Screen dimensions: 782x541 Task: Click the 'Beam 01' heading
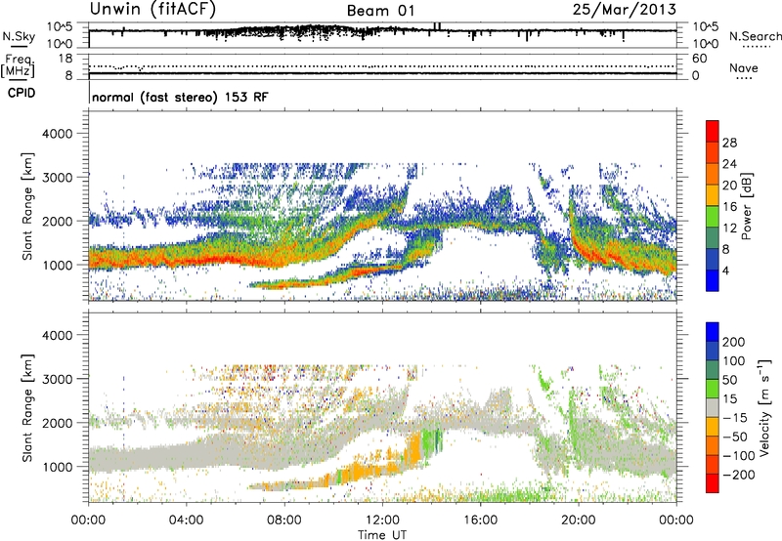pos(380,11)
